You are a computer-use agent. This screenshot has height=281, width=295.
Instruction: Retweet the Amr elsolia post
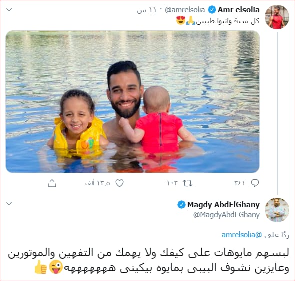pyautogui.click(x=188, y=183)
